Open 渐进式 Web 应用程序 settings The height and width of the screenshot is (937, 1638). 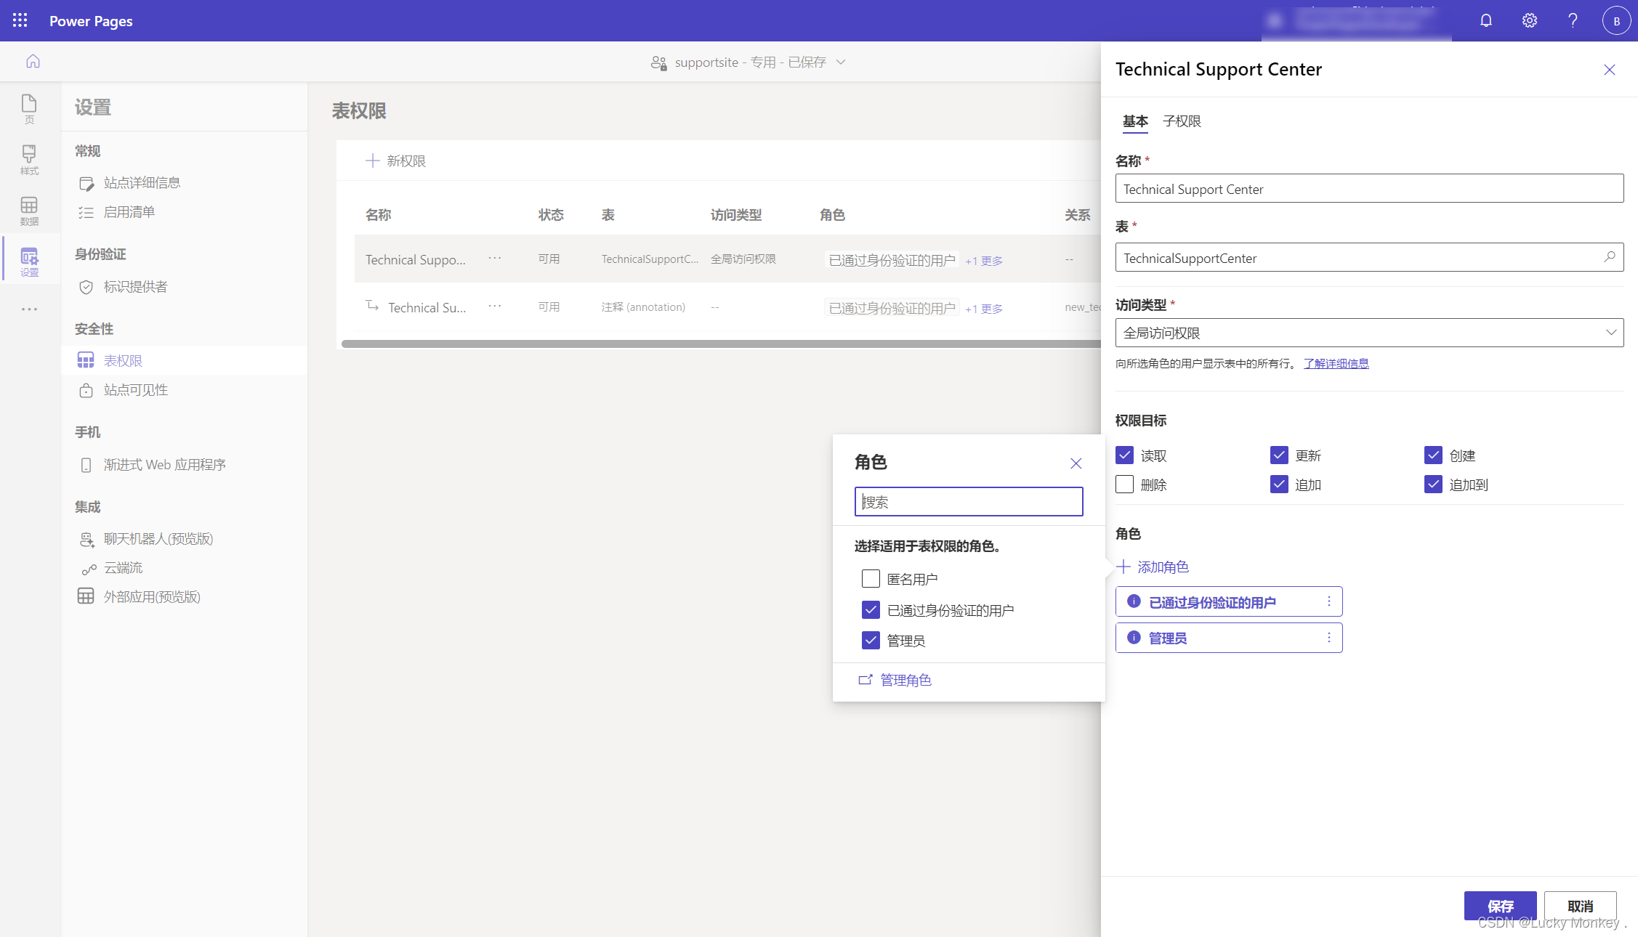(x=151, y=465)
